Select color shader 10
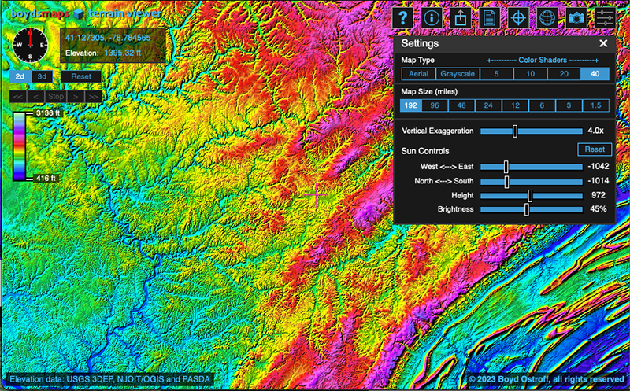 [531, 74]
